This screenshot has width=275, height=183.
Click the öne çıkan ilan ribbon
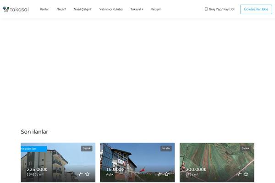click(x=34, y=149)
